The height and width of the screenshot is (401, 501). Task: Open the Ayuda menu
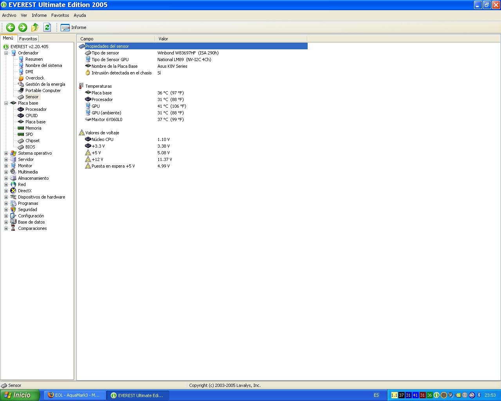80,15
